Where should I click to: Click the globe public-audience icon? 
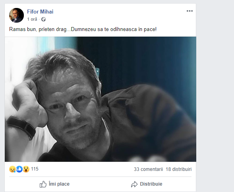point(43,19)
